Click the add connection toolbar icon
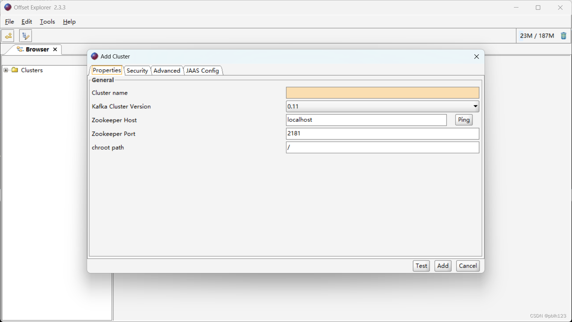Screen dimensions: 572x322 coord(8,36)
